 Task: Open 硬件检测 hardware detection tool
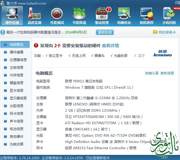click(12, 16)
